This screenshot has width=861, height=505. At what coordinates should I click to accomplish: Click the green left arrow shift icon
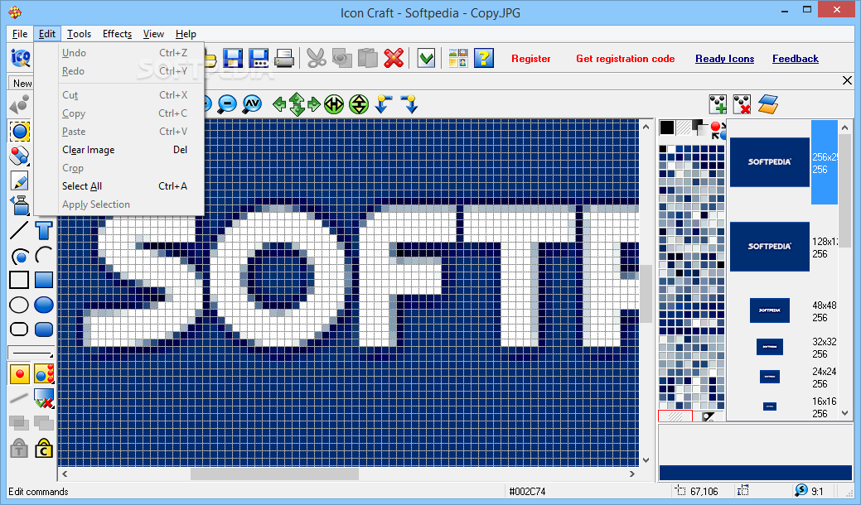(x=279, y=103)
